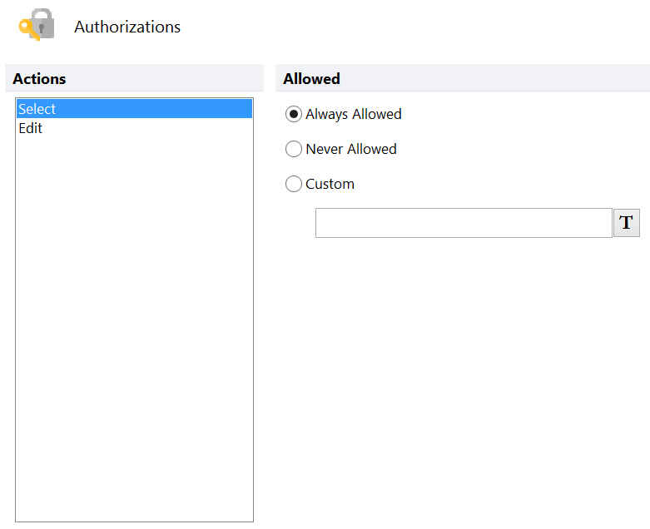Select the Always Allowed radio button

pyautogui.click(x=293, y=114)
